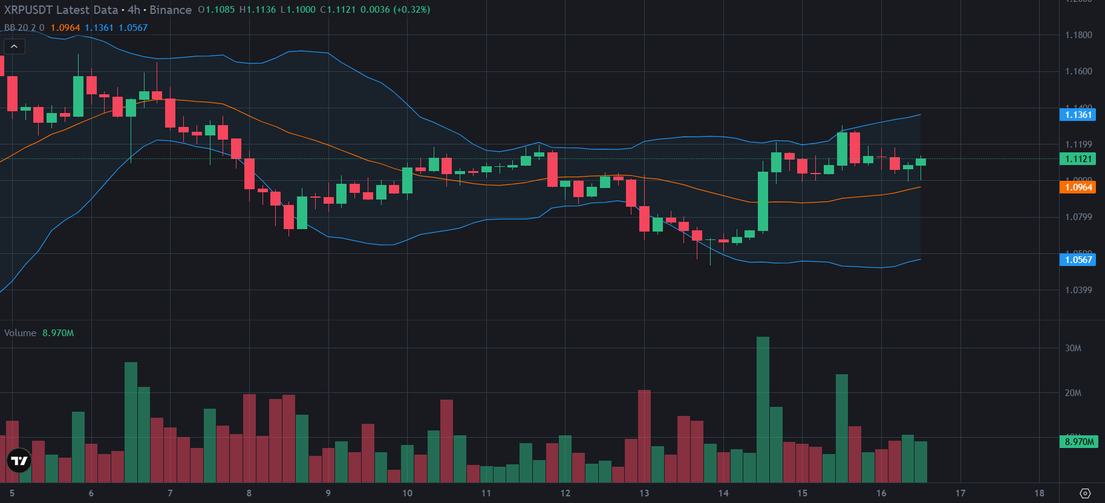The height and width of the screenshot is (503, 1105).
Task: Click the last green candle at current price
Action: point(921,161)
